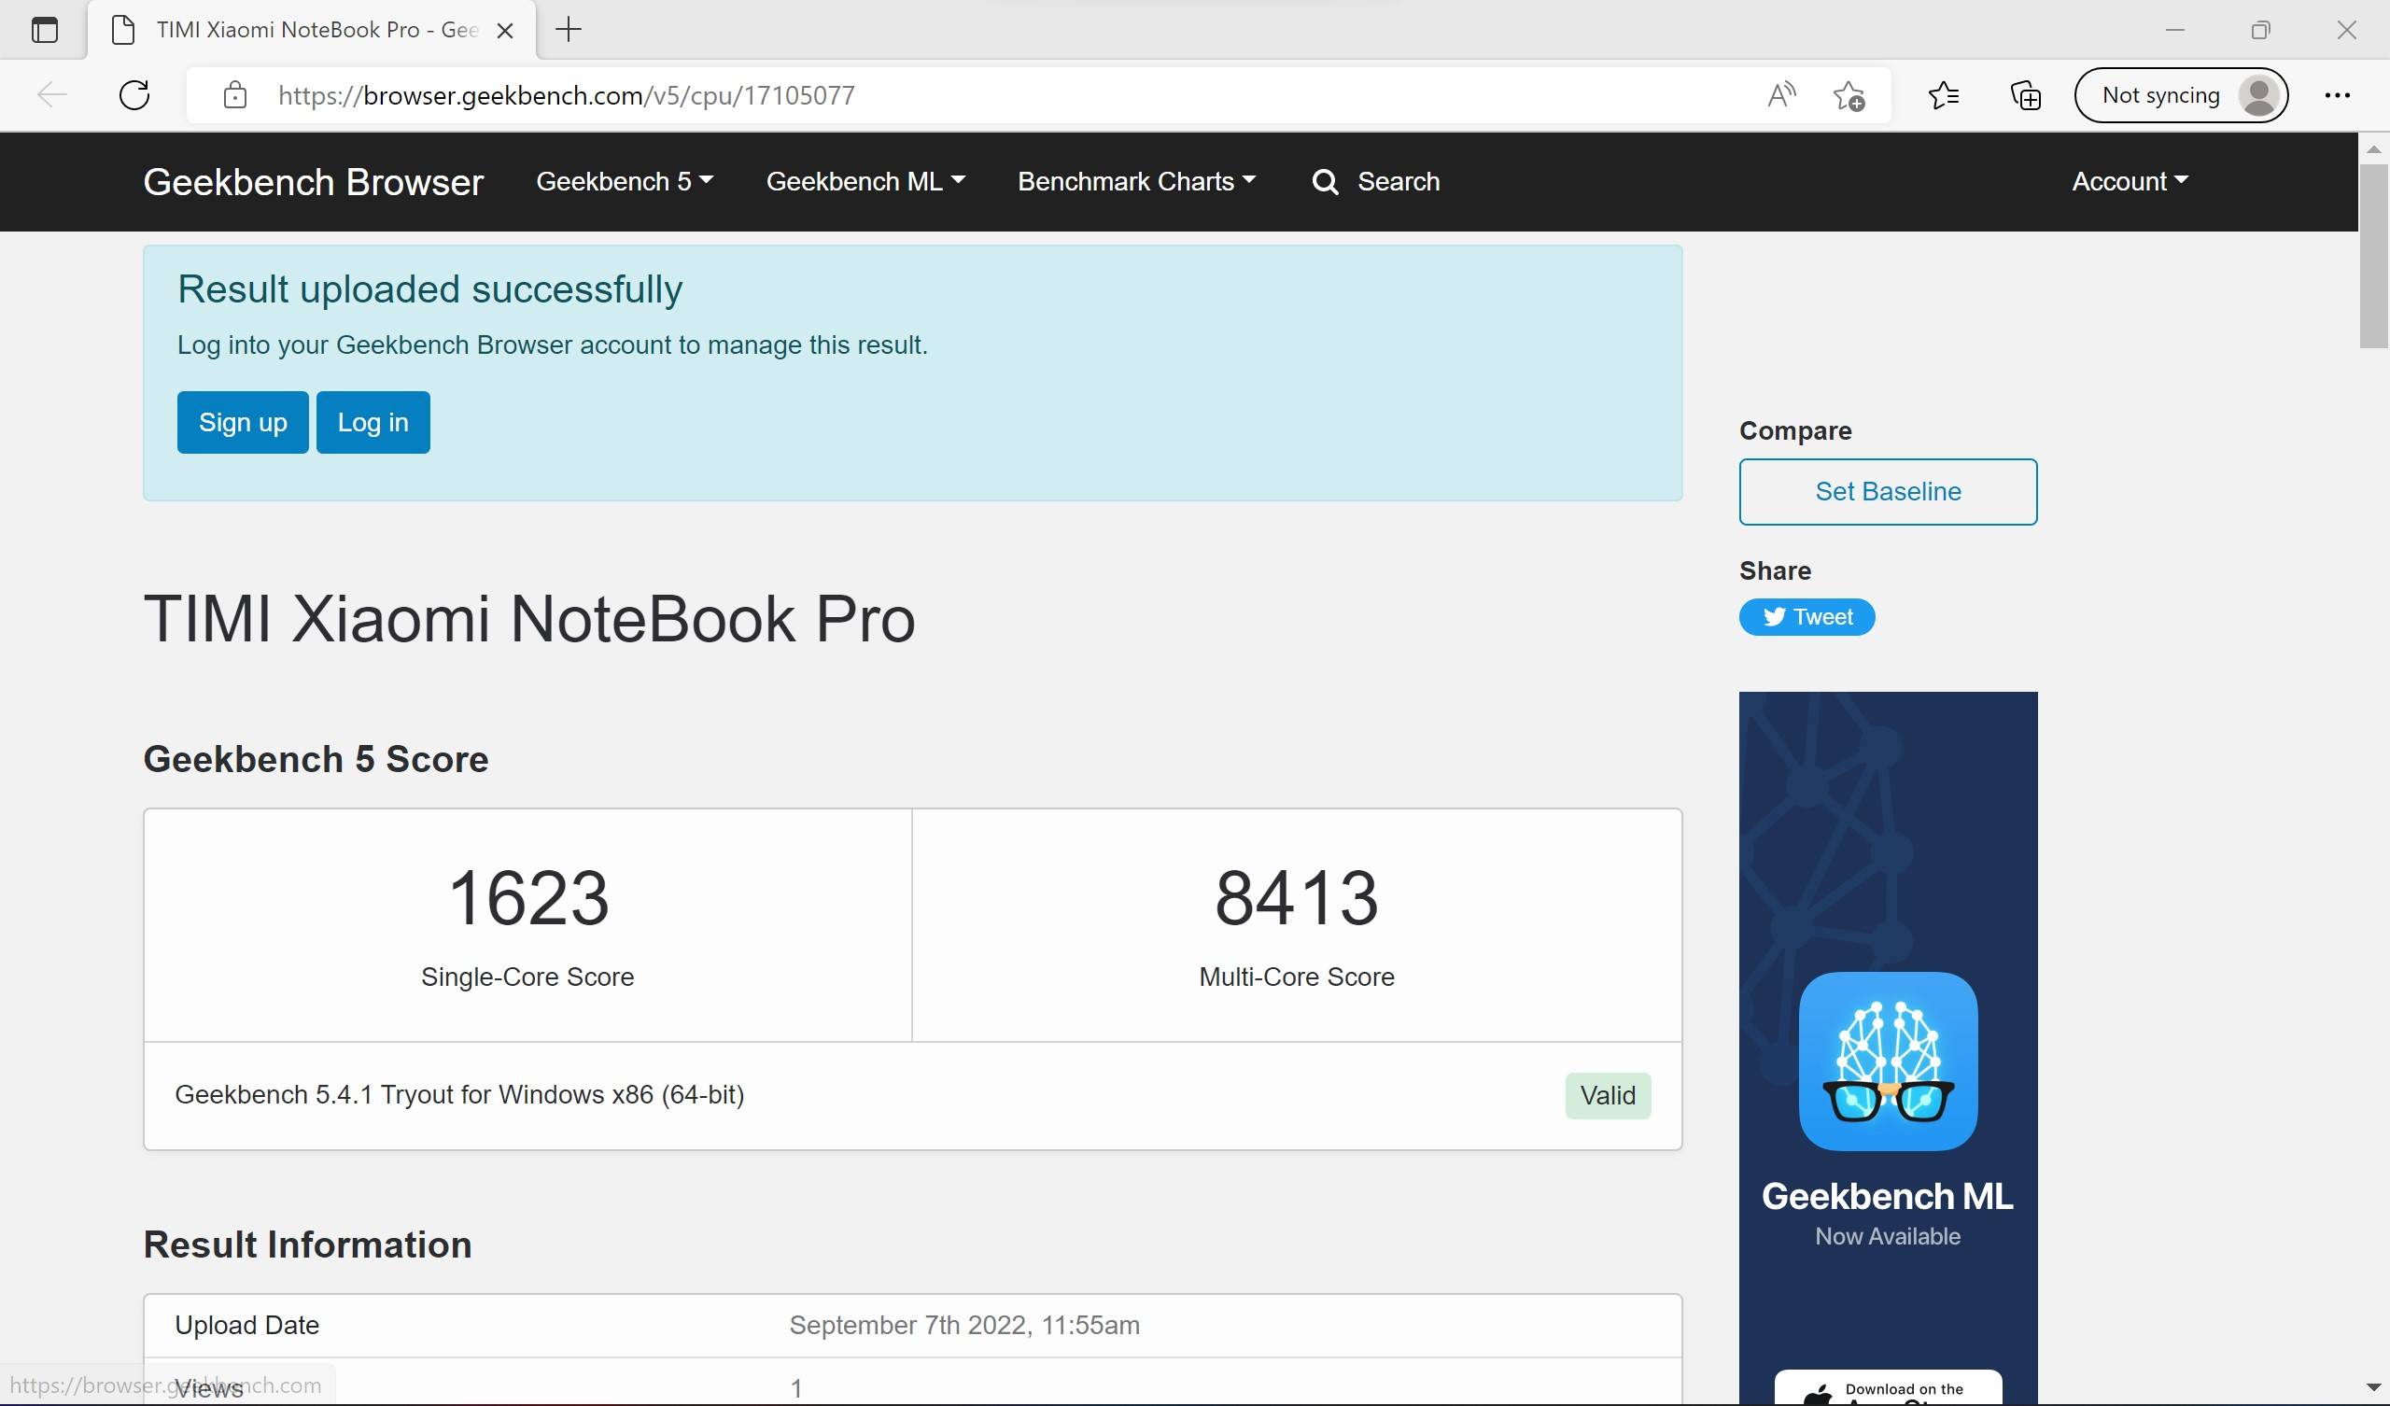Click the vertical tabs icon

tap(45, 30)
